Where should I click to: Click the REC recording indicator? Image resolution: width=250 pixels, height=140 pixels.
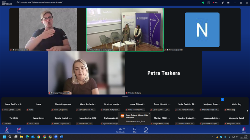[216, 3]
